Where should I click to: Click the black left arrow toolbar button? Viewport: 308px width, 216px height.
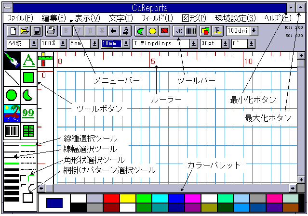[x=114, y=31]
